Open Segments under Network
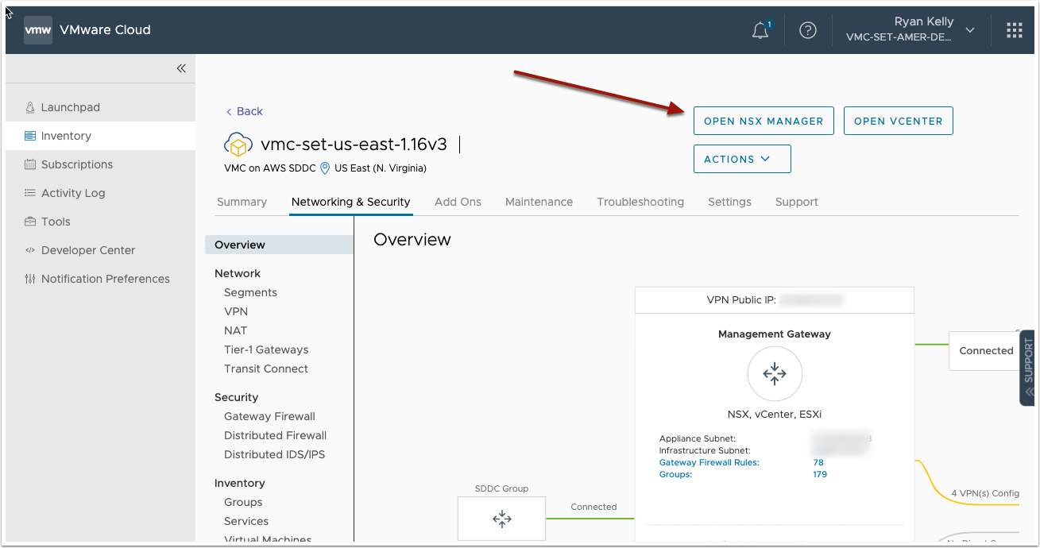 click(250, 292)
